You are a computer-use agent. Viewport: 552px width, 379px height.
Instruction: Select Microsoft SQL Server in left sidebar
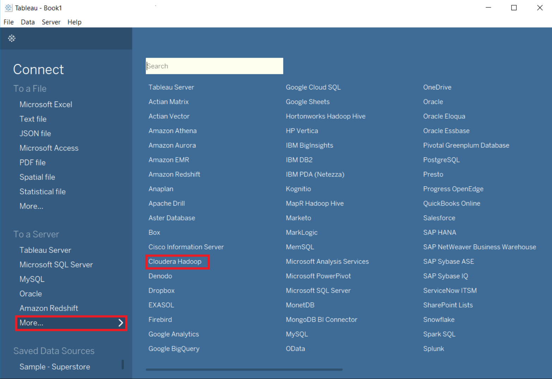[x=56, y=265]
